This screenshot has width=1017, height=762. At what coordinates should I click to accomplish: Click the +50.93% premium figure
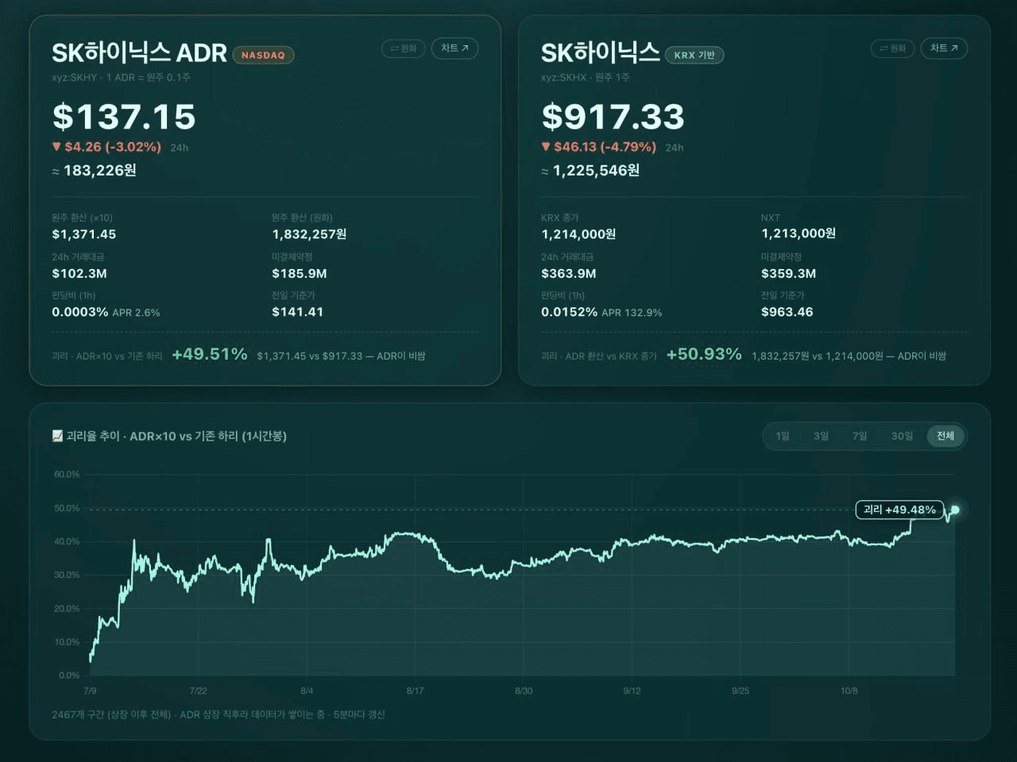[704, 354]
